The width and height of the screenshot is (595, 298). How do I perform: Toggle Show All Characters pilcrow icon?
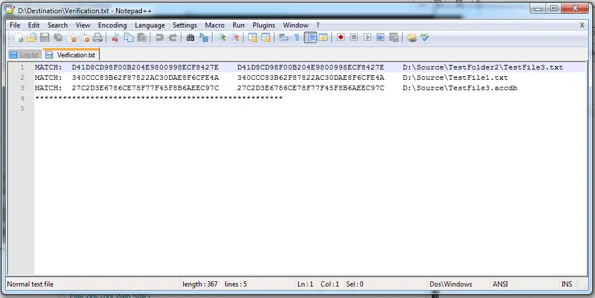(297, 37)
